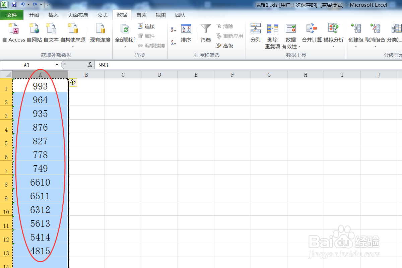Open the green File tab
The width and height of the screenshot is (402, 268).
[12, 15]
